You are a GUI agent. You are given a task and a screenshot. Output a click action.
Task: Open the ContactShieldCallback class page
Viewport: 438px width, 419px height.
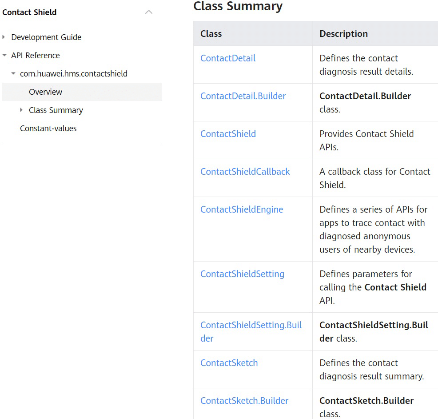click(x=245, y=172)
